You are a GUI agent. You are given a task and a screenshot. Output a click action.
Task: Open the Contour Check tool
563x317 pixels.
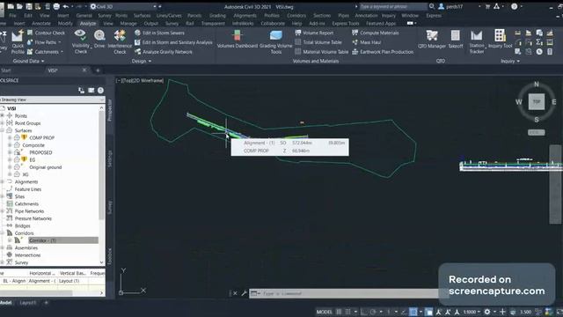pos(46,33)
